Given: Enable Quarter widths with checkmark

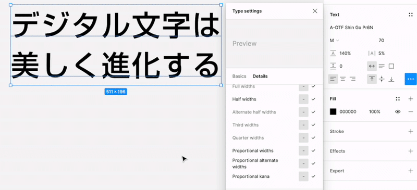Looking at the screenshot, I should [x=313, y=137].
